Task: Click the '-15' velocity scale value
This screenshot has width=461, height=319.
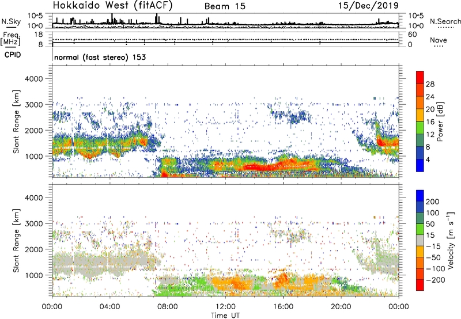Action: coord(433,246)
